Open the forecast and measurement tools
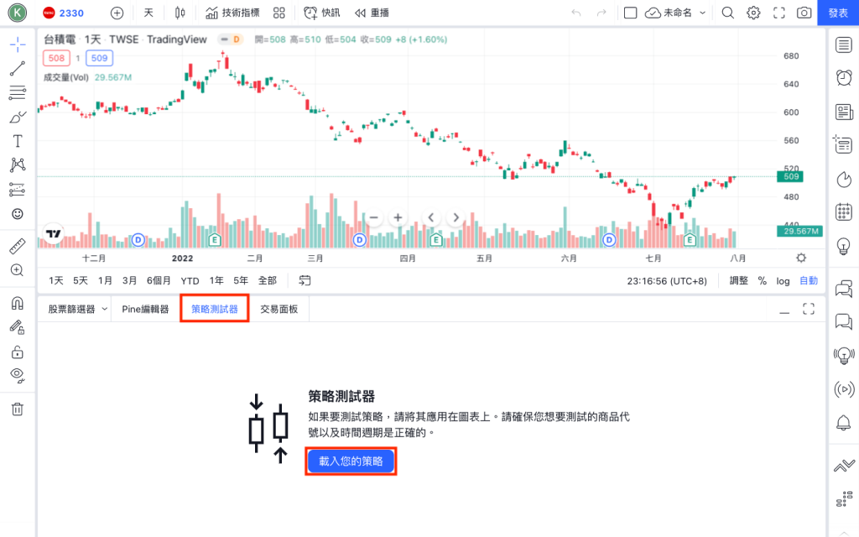859x537 pixels. coord(18,190)
